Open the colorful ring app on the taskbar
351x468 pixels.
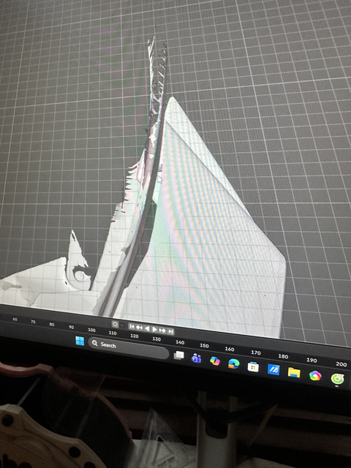coord(315,375)
